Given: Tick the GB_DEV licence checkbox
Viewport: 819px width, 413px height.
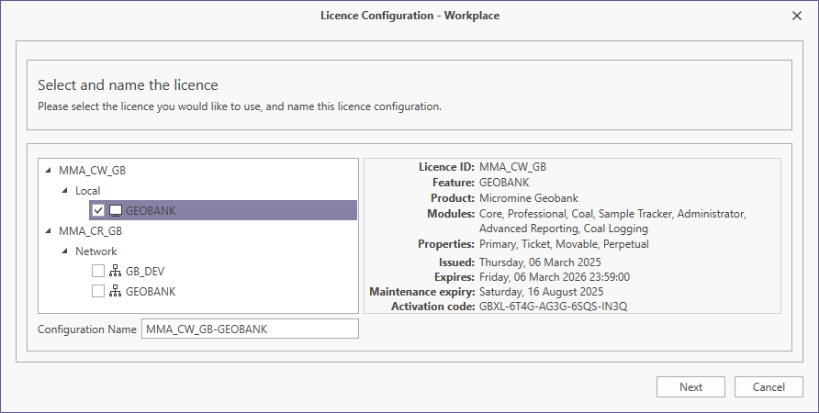Looking at the screenshot, I should [x=98, y=271].
